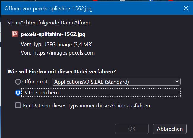The image size is (193, 138).
Task: Click the JPEG file type icon
Action: [15, 34]
